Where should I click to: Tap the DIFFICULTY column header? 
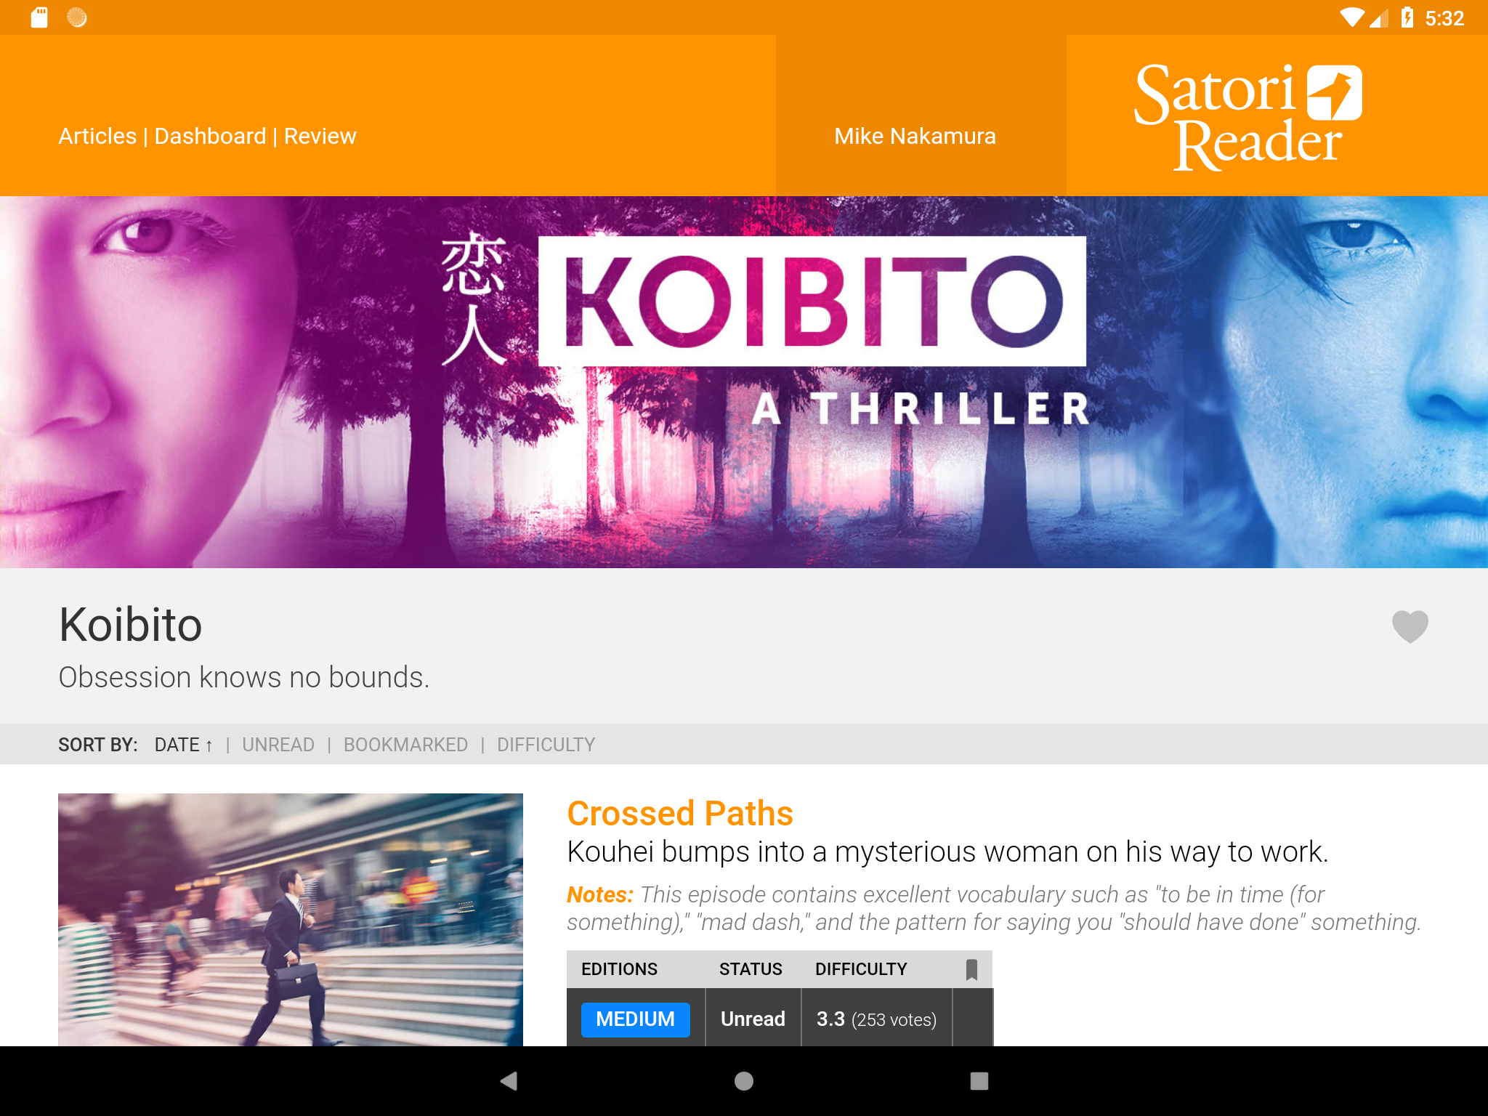[861, 969]
